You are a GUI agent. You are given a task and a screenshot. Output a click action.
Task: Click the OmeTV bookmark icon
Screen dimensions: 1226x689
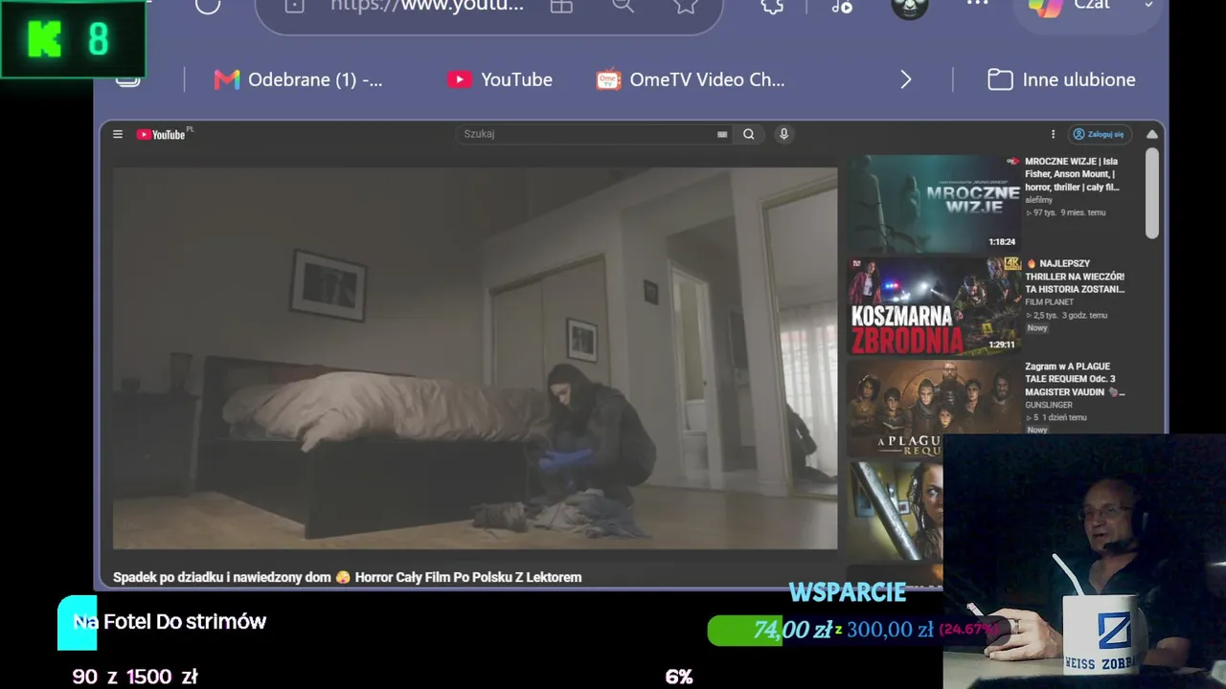pos(607,79)
